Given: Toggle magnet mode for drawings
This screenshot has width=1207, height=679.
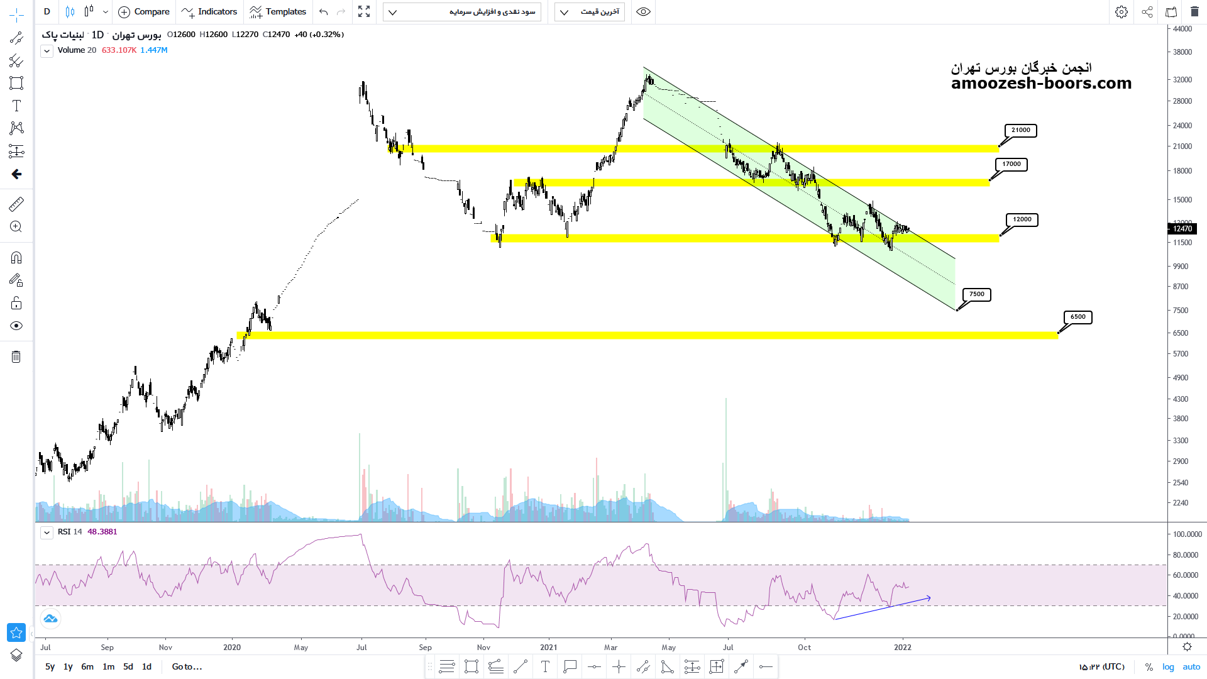Looking at the screenshot, I should [16, 258].
